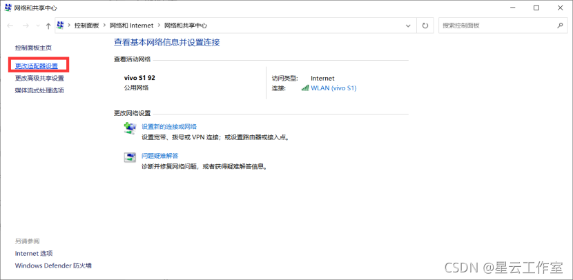Image resolution: width=573 pixels, height=280 pixels.
Task: Expand the chevron before 控制面板 breadcrumb
Action: coord(69,26)
